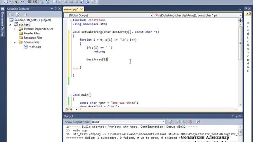This screenshot has width=253, height=142.
Task: Click Show All Files icon in Solution Explorer
Action: (x=17, y=15)
